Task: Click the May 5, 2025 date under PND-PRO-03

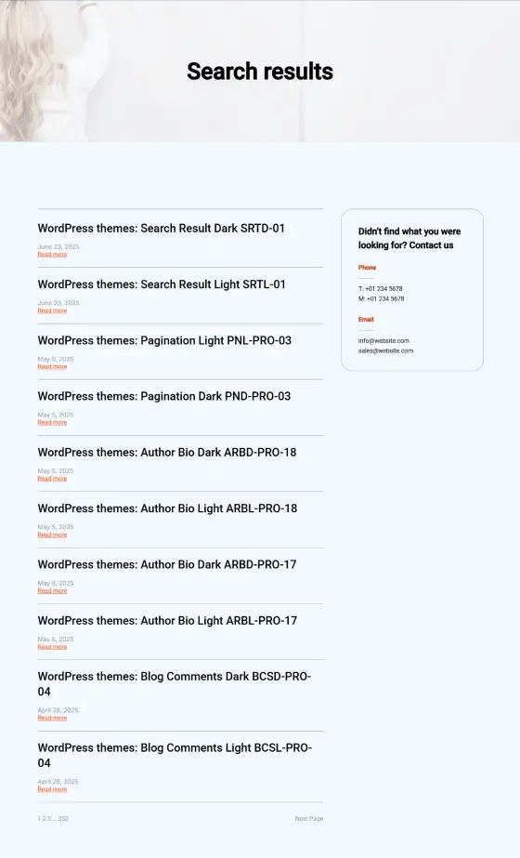Action: 56,415
